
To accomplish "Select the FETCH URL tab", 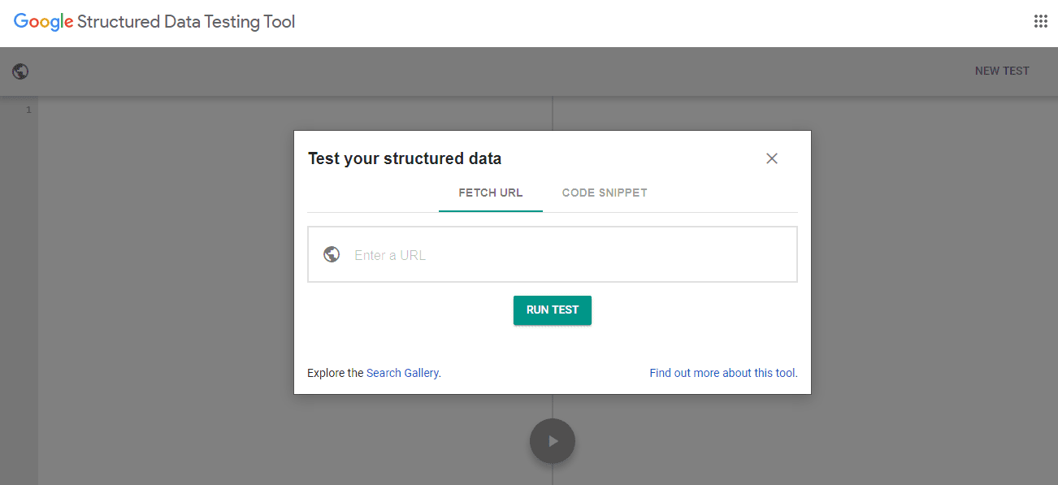I will 491,193.
